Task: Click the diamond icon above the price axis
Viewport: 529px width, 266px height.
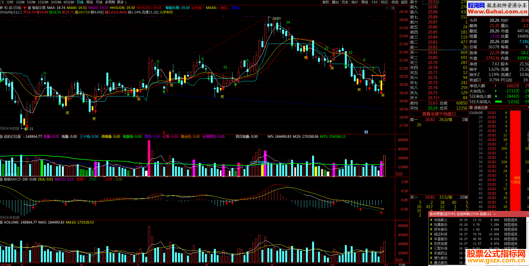Action: point(387,8)
